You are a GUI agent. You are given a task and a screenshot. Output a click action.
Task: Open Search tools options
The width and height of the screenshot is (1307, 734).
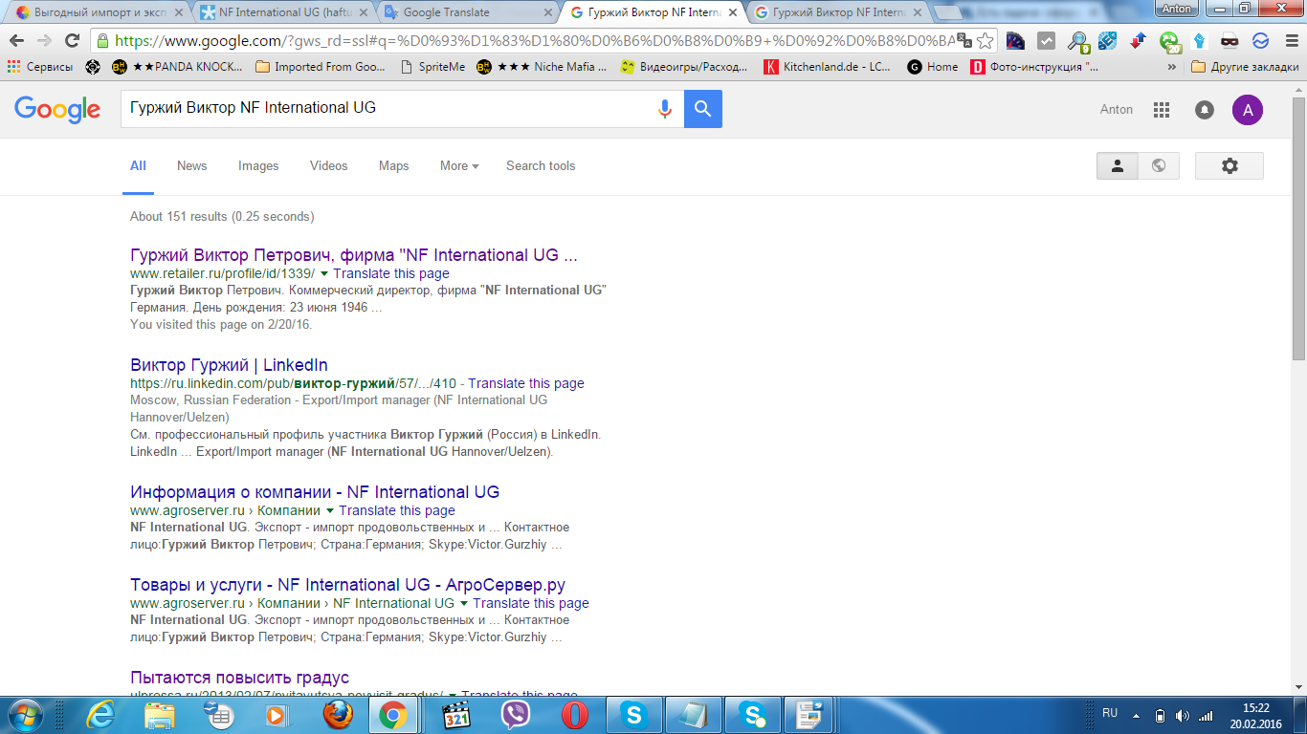(541, 166)
